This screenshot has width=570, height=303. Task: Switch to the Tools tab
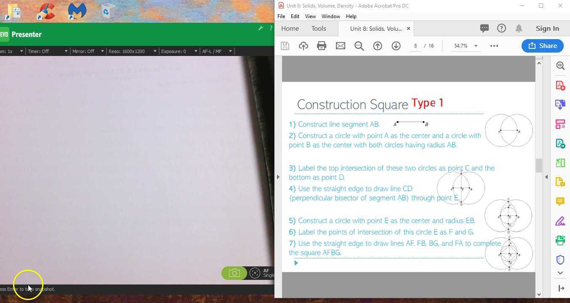coord(318,28)
